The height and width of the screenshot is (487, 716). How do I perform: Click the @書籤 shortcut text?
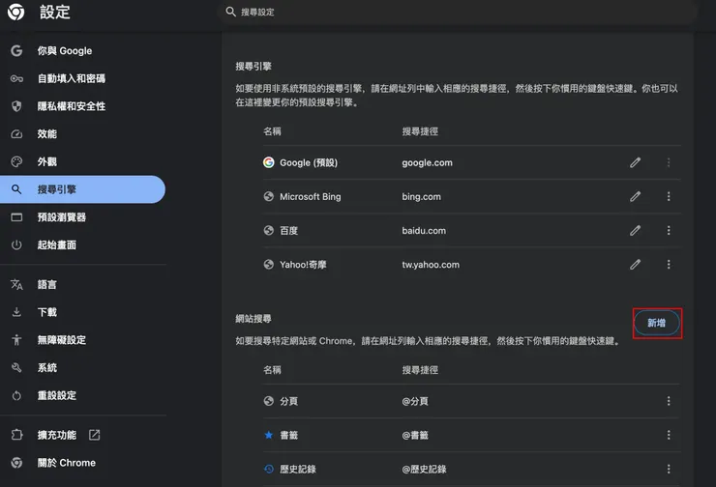coord(415,435)
